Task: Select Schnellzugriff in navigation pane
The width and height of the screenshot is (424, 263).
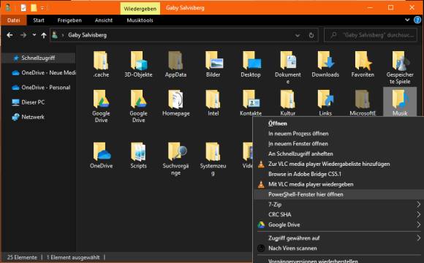Action: (38, 58)
